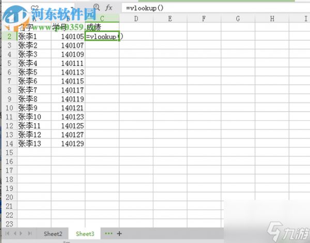
Task: Switch to the Sheet2 tab
Action: 53,234
